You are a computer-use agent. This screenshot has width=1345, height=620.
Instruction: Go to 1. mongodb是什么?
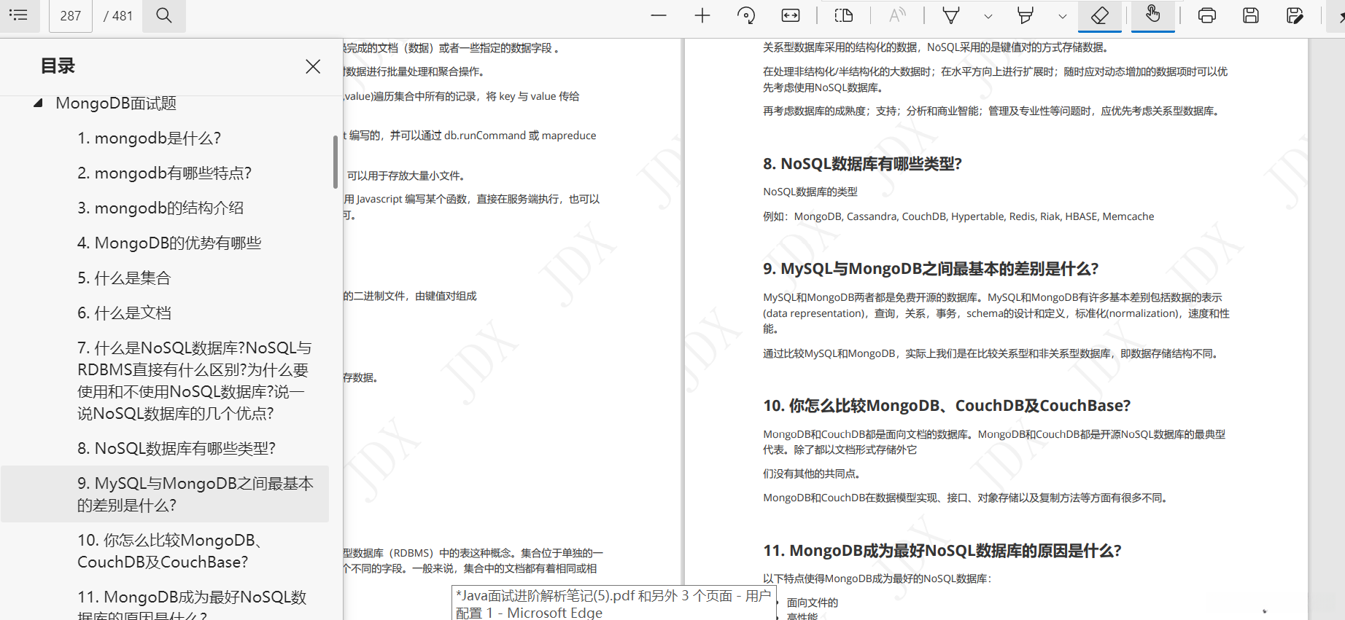click(x=150, y=138)
